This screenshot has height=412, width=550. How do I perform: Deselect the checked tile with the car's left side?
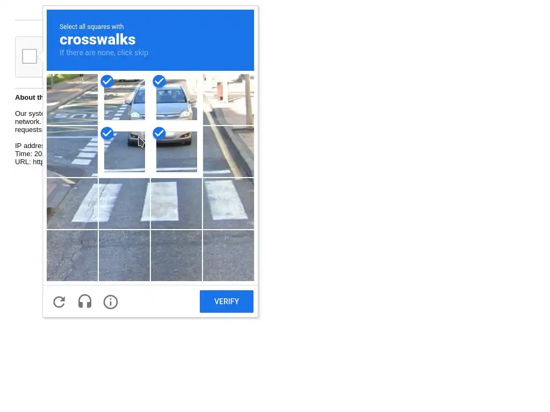pyautogui.click(x=125, y=99)
